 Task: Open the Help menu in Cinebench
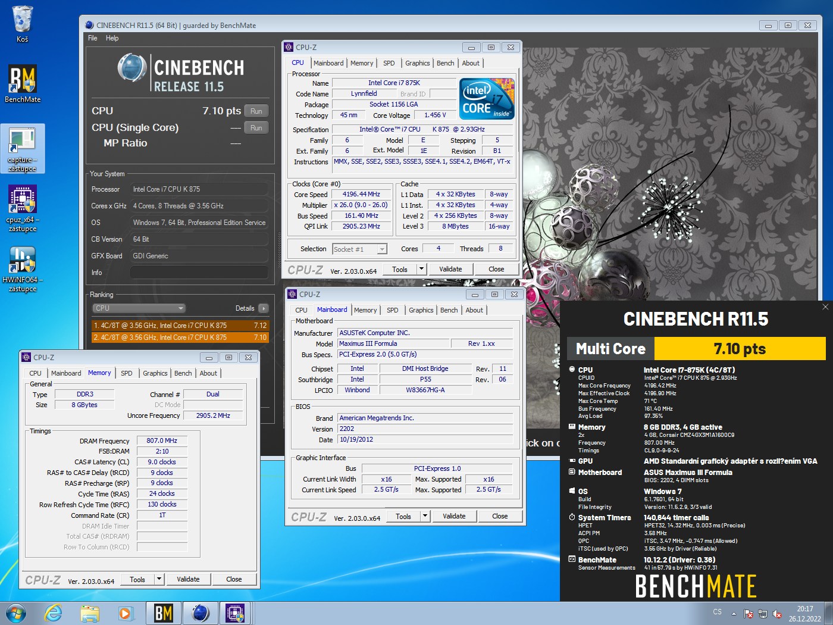pyautogui.click(x=112, y=38)
